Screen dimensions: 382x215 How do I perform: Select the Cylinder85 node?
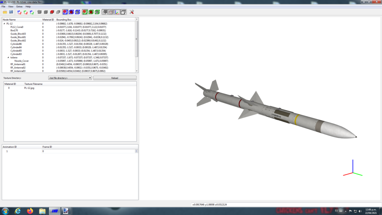pyautogui.click(x=16, y=51)
